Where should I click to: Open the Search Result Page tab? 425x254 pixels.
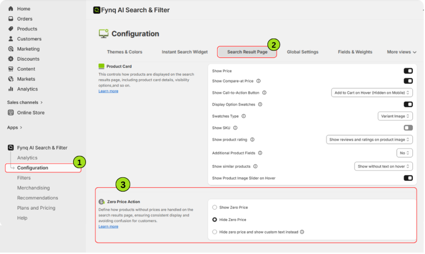[247, 52]
